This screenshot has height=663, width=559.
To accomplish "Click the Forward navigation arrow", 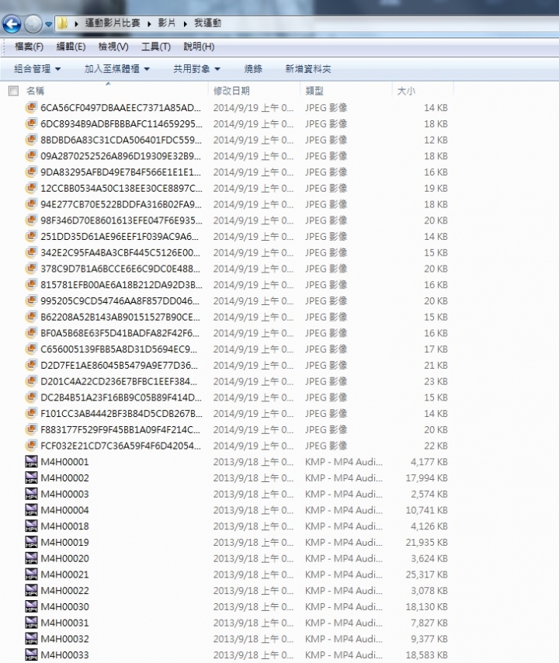I will 33,24.
